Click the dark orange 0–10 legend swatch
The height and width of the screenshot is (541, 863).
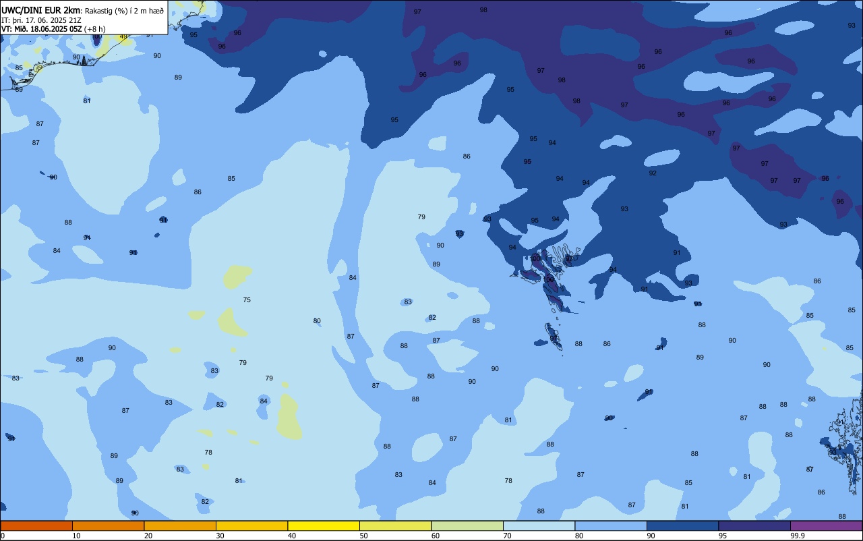(36, 525)
